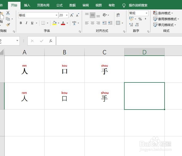Click 套用表格格式 Format as Table
182x156 pixels.
tap(166, 19)
